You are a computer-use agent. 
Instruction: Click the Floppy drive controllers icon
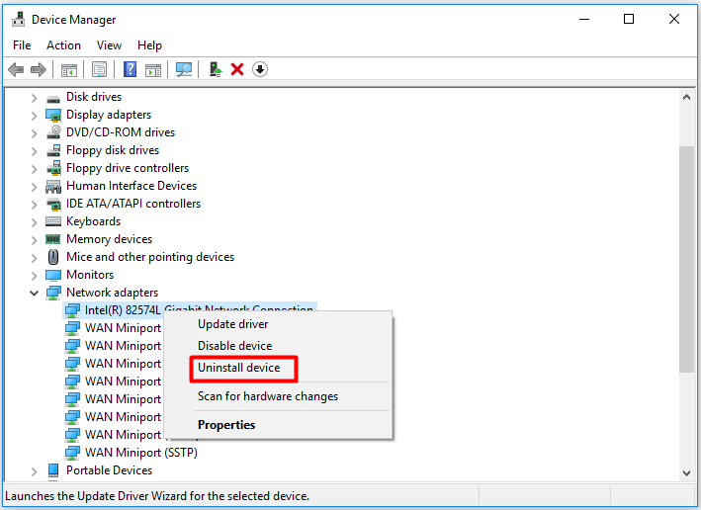(53, 168)
